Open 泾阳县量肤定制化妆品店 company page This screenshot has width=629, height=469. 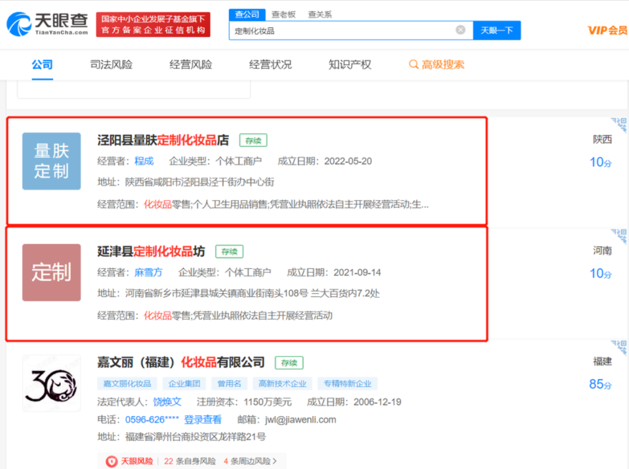click(163, 140)
